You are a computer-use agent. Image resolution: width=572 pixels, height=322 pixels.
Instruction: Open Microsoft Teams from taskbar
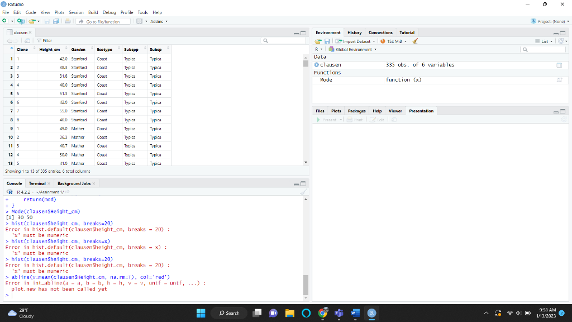(339, 313)
